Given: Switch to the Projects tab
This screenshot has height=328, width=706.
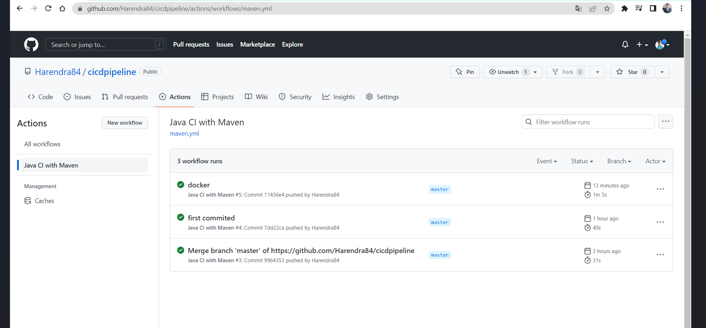Looking at the screenshot, I should click(x=218, y=97).
